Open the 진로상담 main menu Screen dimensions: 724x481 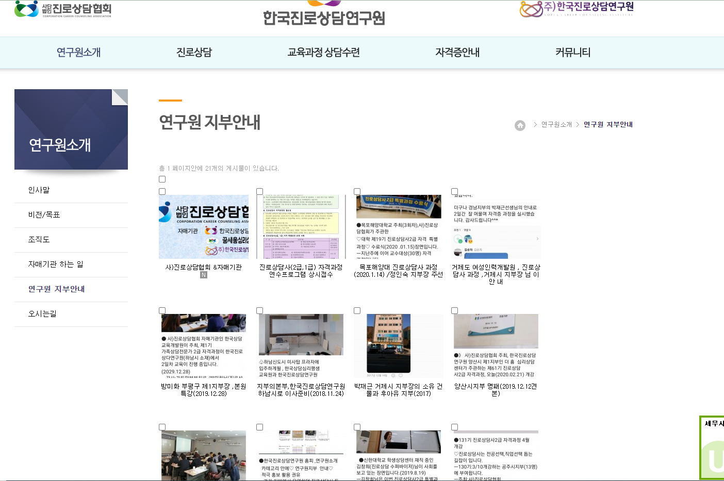tap(194, 52)
